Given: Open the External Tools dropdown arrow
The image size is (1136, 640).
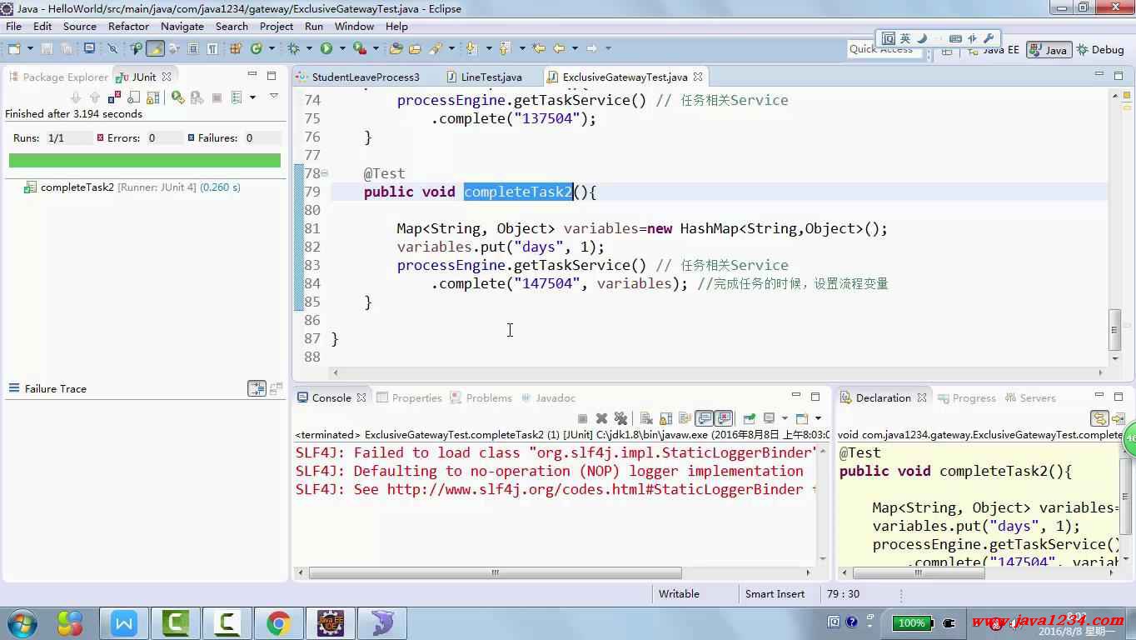Looking at the screenshot, I should tap(376, 49).
